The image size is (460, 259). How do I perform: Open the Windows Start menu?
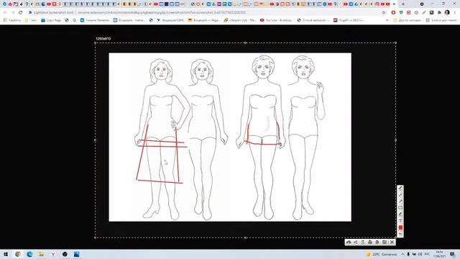click(6, 254)
